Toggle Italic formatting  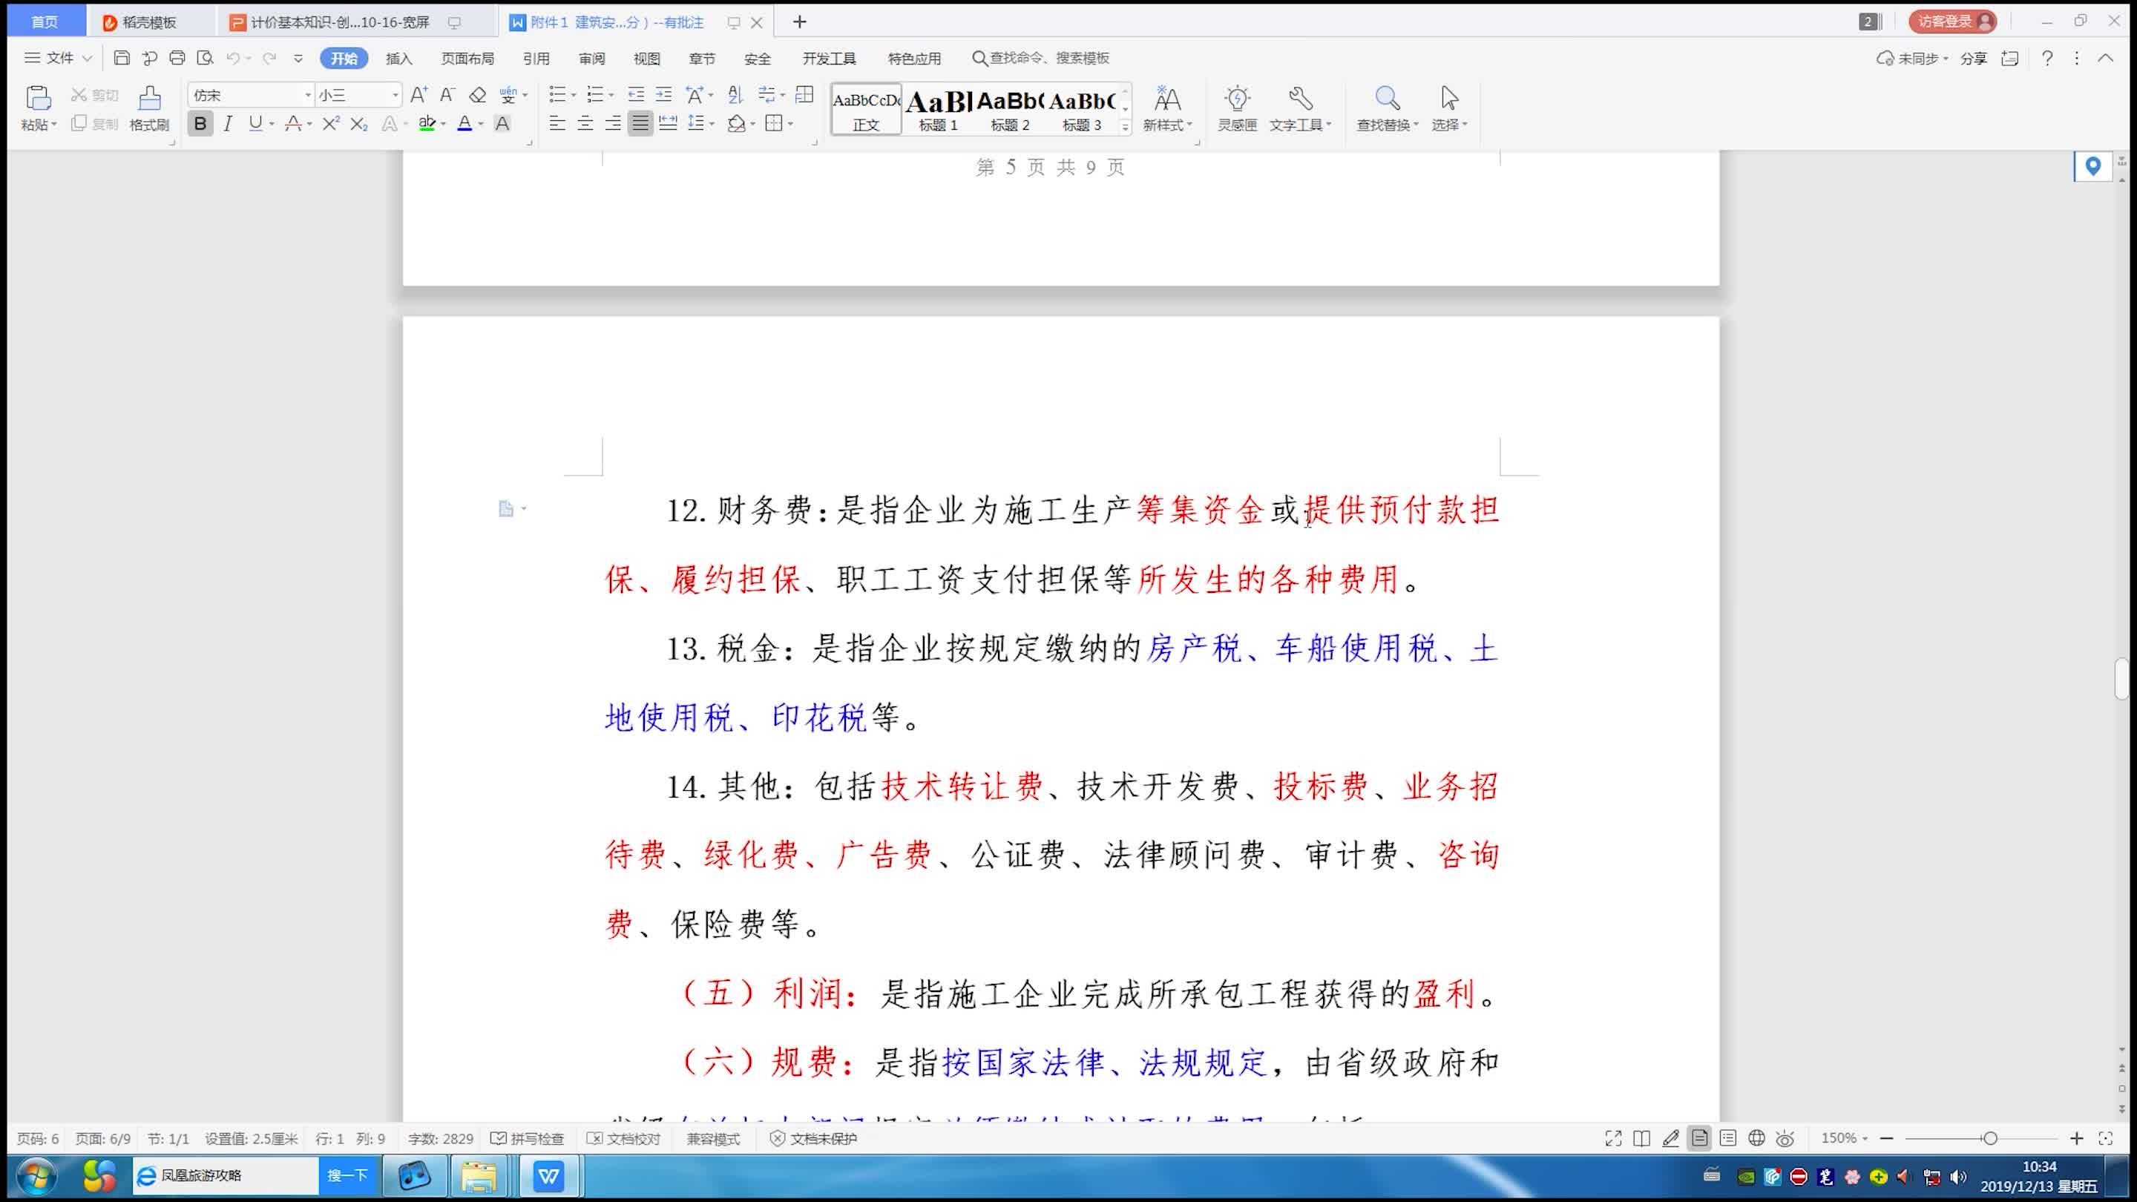point(227,124)
